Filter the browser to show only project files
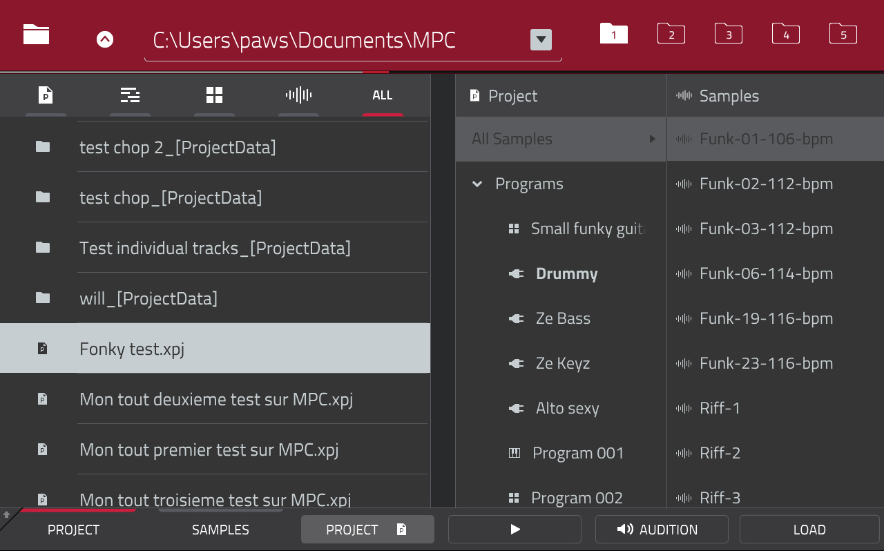This screenshot has height=551, width=884. [46, 95]
